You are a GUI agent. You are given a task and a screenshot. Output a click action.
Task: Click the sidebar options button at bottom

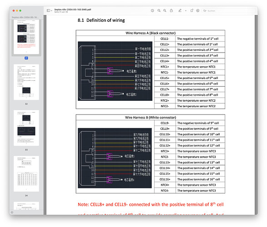tap(12, 212)
